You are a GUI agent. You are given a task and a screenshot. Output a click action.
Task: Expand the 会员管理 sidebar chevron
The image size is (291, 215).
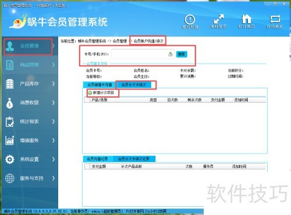click(54, 46)
